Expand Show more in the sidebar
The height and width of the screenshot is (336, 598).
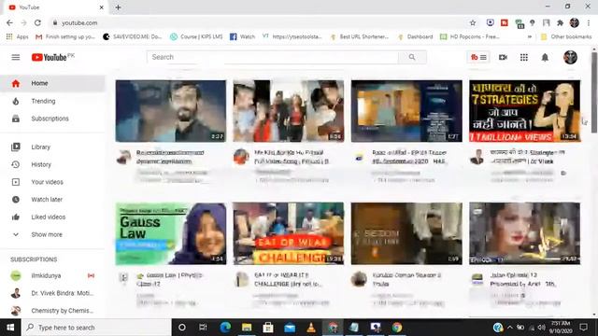52,234
